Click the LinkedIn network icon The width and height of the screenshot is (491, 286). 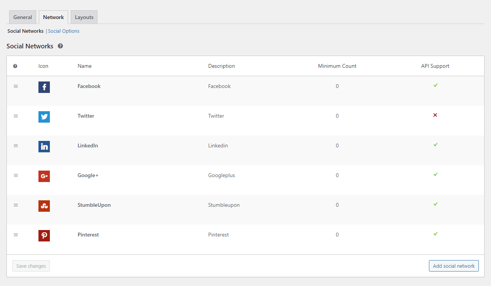[44, 147]
